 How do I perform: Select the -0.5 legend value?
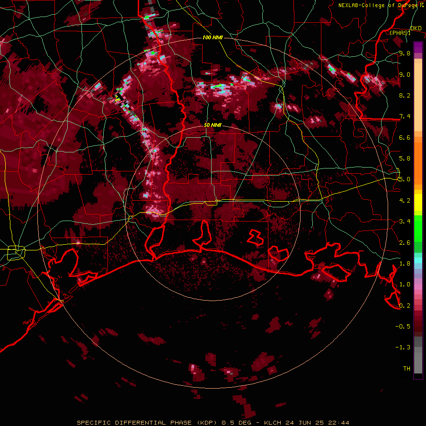click(403, 327)
